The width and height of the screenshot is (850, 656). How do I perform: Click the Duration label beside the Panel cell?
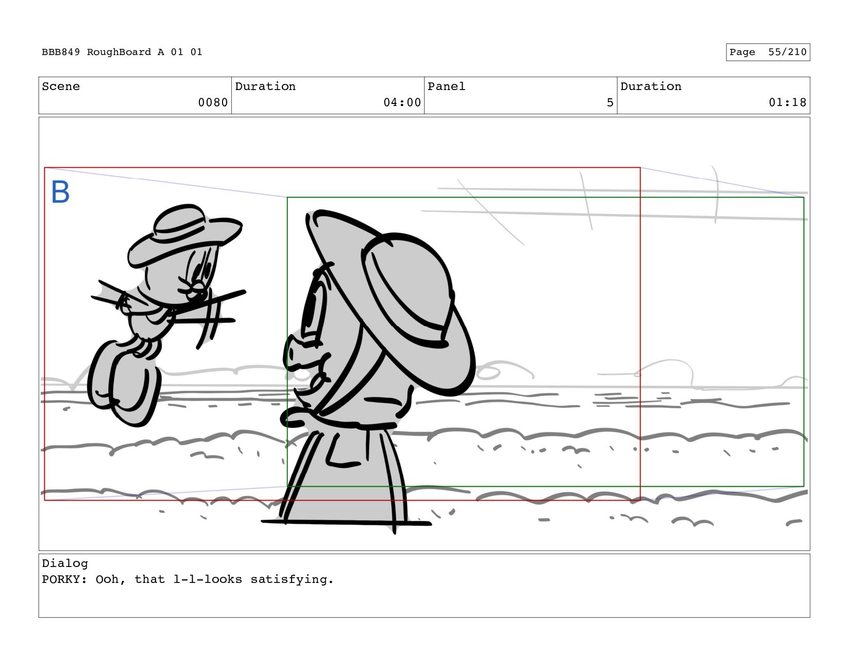coord(651,86)
